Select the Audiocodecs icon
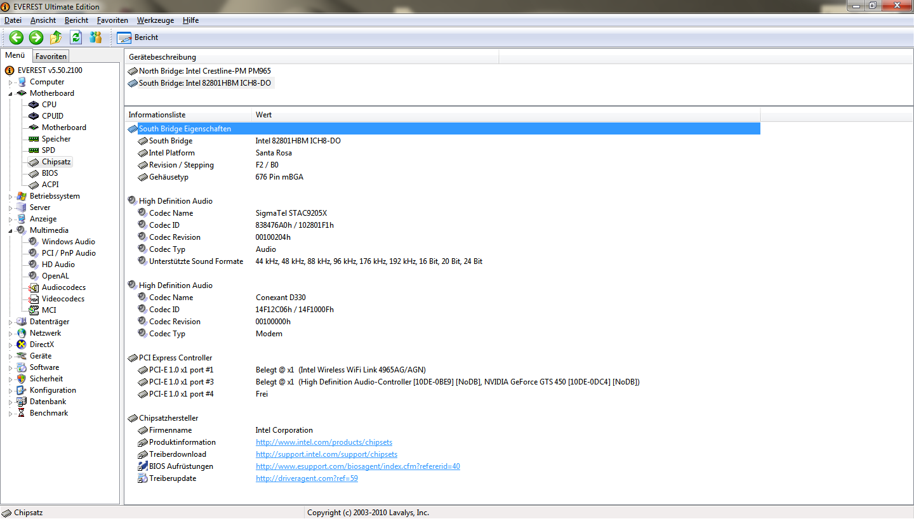914x519 pixels. click(x=34, y=287)
